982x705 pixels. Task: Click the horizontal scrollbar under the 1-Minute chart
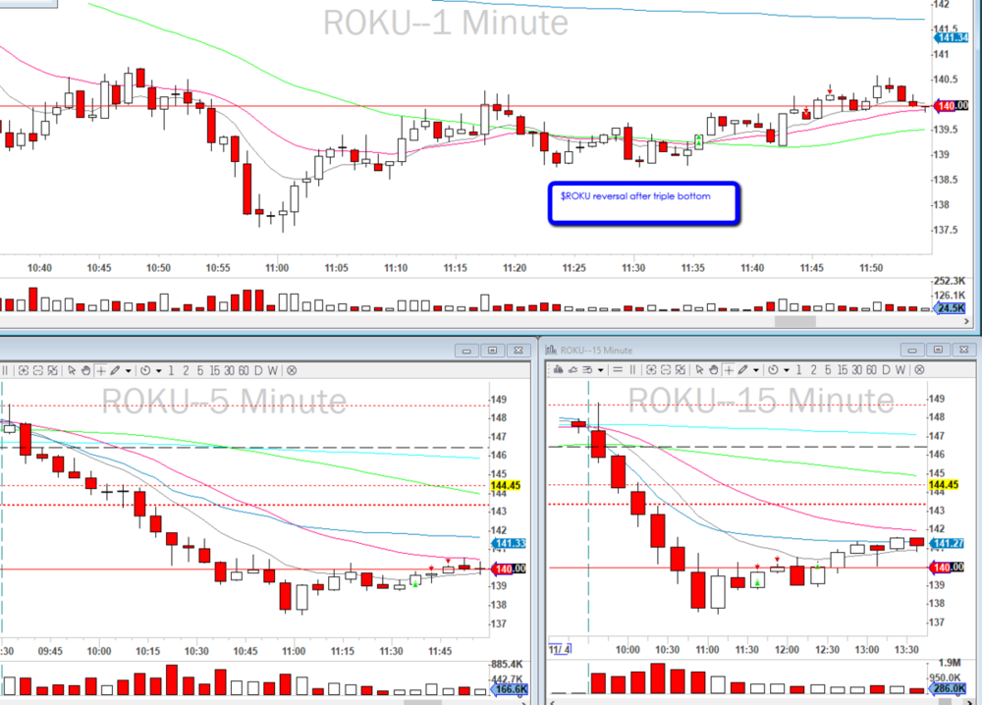(793, 320)
